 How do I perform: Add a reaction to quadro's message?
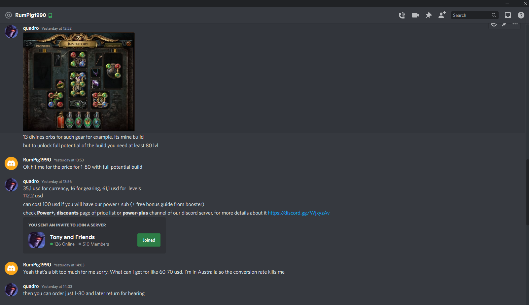click(x=494, y=24)
